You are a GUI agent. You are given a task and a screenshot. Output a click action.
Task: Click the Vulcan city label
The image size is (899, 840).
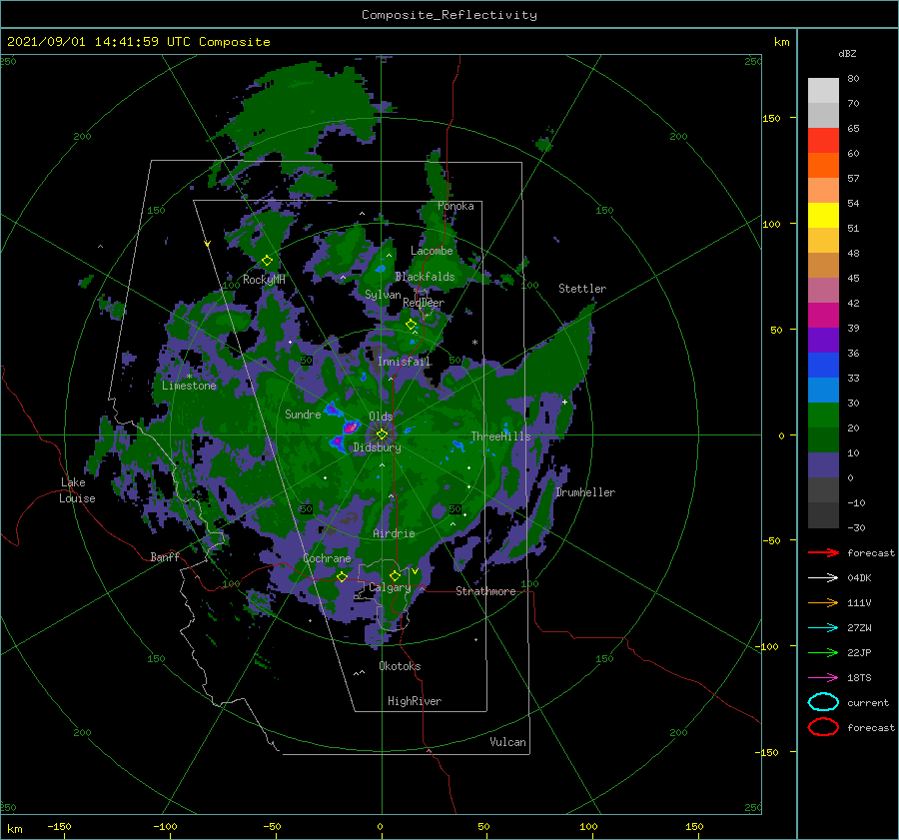pyautogui.click(x=507, y=742)
